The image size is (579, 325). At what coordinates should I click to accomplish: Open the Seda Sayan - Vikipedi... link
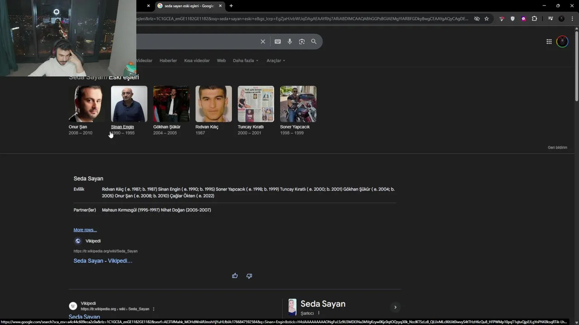(103, 261)
